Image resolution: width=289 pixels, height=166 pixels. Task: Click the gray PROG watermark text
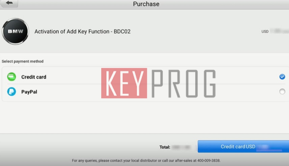[183, 83]
